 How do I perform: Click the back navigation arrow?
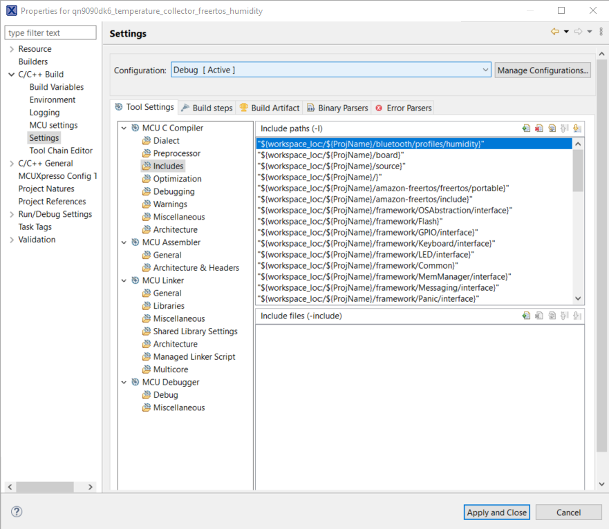pos(554,31)
